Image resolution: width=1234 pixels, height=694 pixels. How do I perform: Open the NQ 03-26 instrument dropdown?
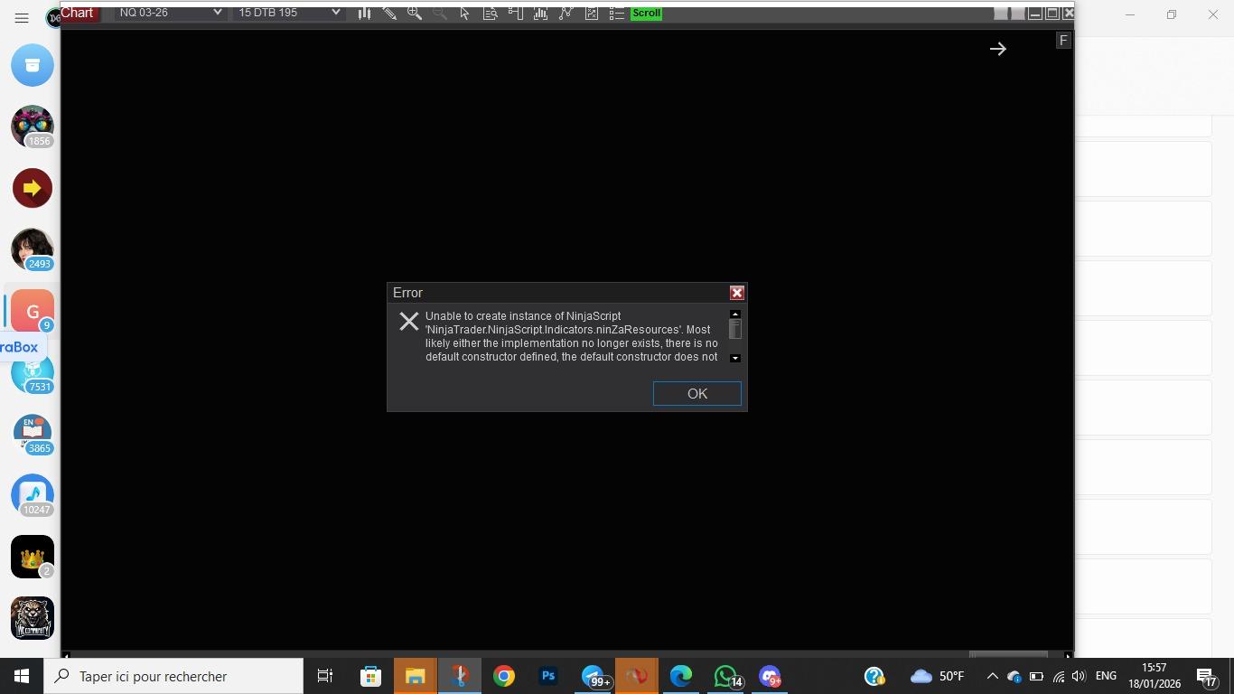(x=169, y=13)
